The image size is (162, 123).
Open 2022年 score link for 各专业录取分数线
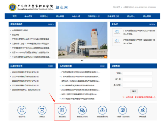click(78, 85)
